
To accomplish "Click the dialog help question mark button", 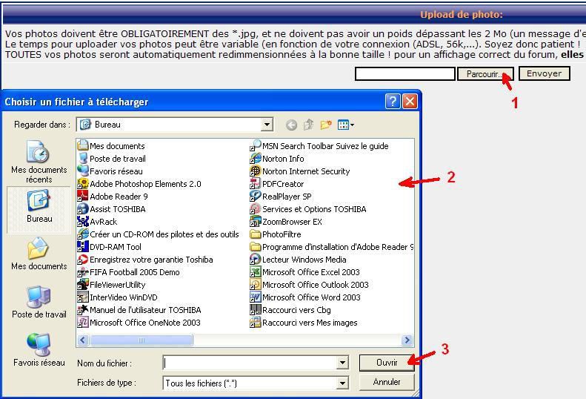I will [393, 102].
